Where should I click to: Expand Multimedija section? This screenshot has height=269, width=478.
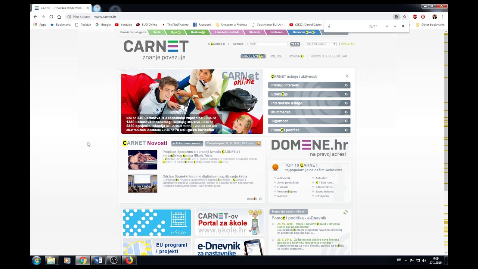[309, 112]
